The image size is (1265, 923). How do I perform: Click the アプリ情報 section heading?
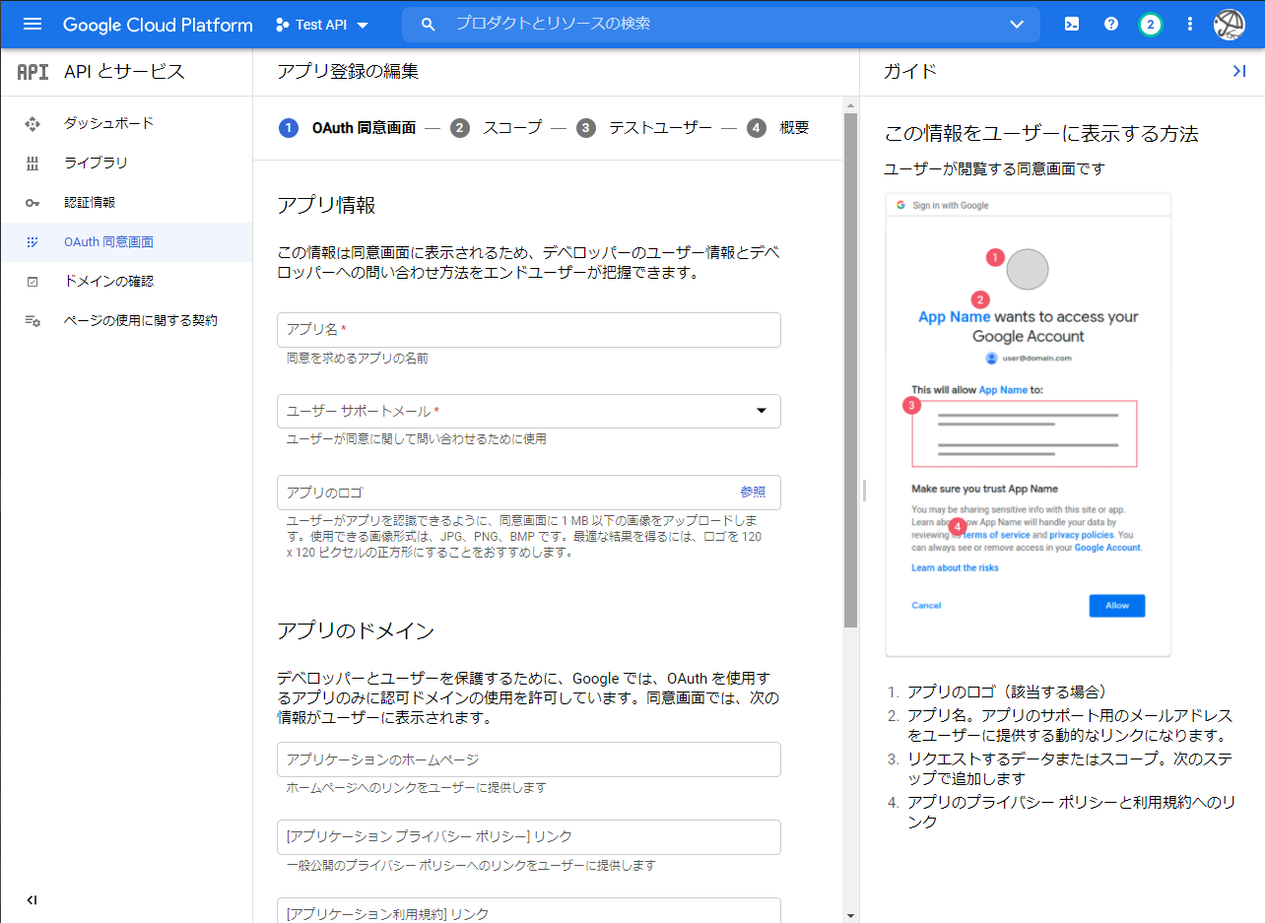click(326, 205)
